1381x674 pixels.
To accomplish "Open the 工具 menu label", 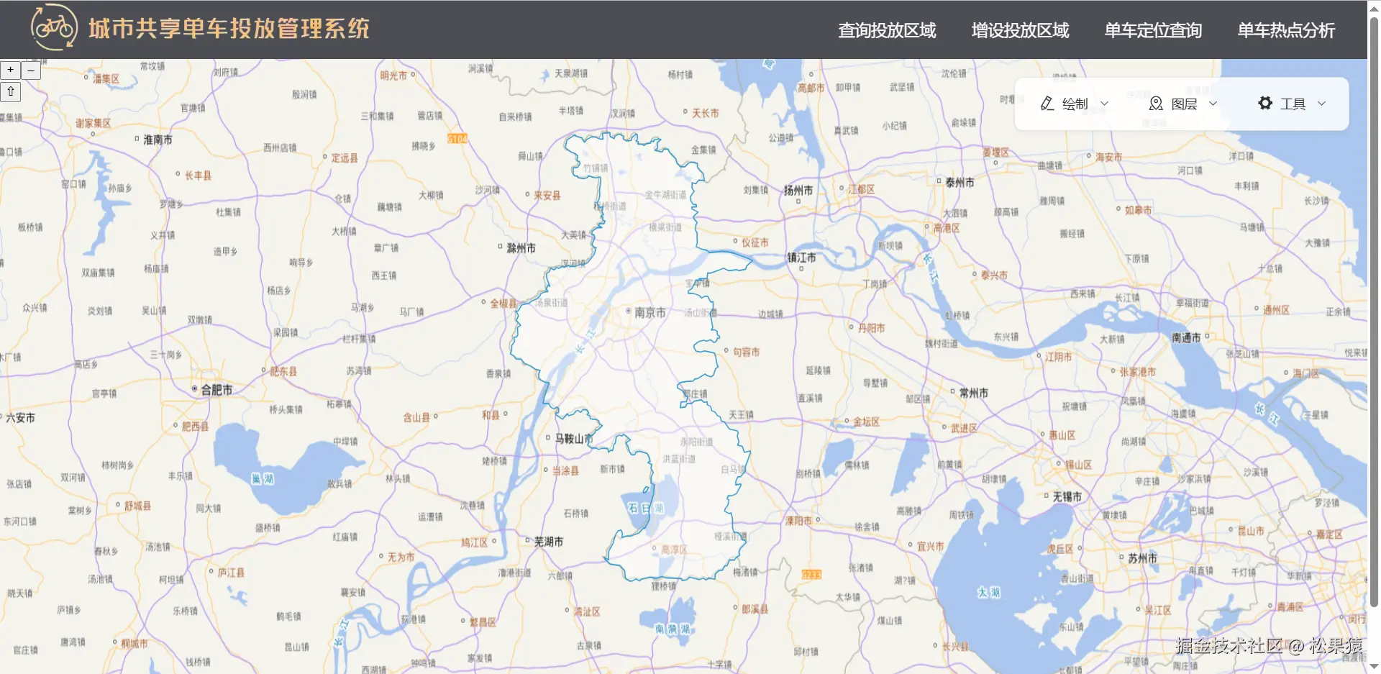I will point(1293,104).
